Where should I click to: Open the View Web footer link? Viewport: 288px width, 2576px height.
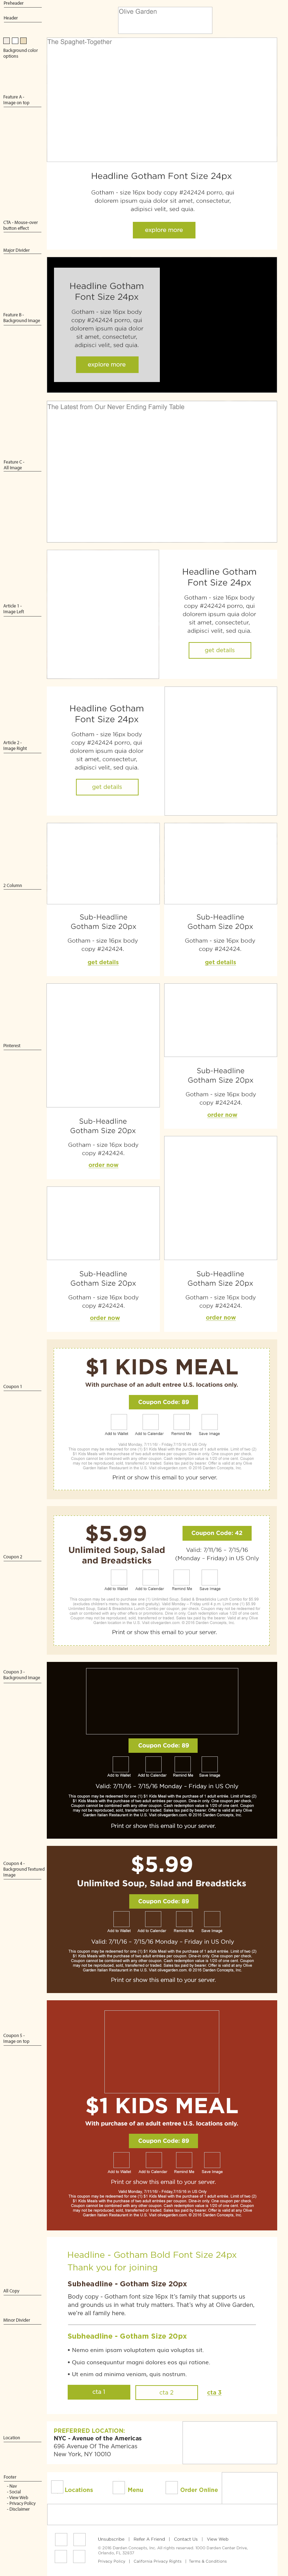pyautogui.click(x=217, y=2538)
